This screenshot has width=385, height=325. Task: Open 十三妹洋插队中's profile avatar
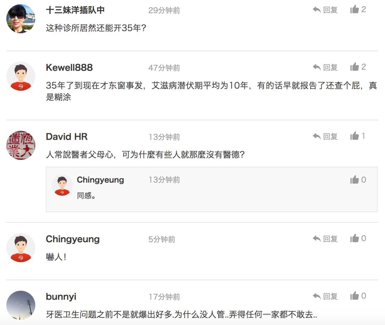point(21,19)
